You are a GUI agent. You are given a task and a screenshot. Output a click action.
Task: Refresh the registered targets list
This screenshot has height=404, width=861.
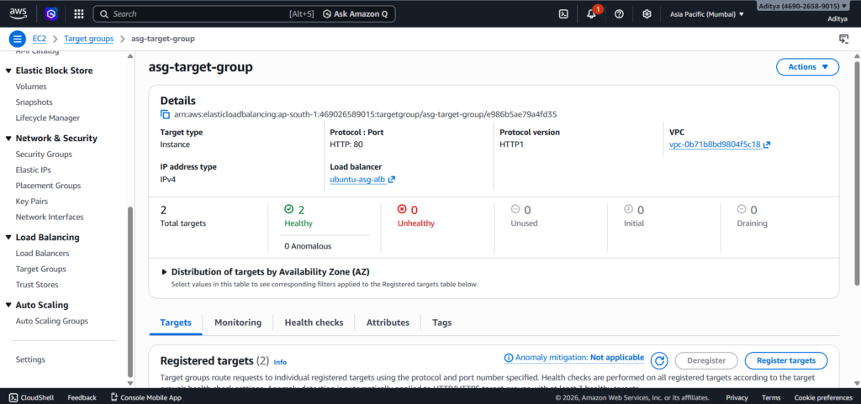pos(660,360)
